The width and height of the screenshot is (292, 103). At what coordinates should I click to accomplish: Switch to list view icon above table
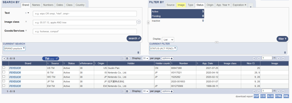point(122,58)
